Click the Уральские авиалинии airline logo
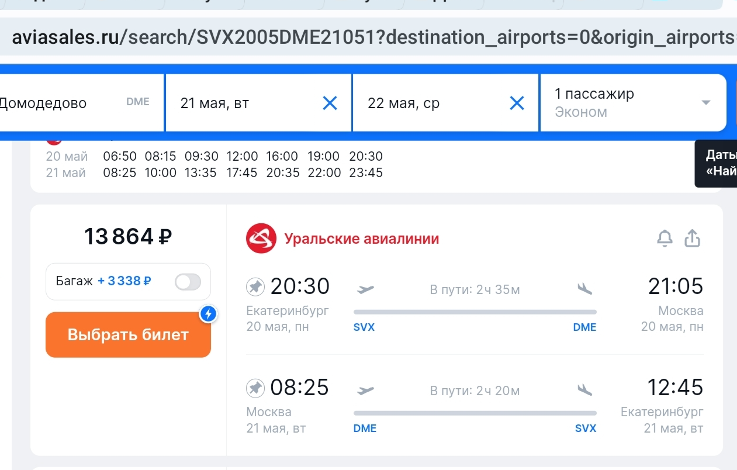 (x=261, y=239)
